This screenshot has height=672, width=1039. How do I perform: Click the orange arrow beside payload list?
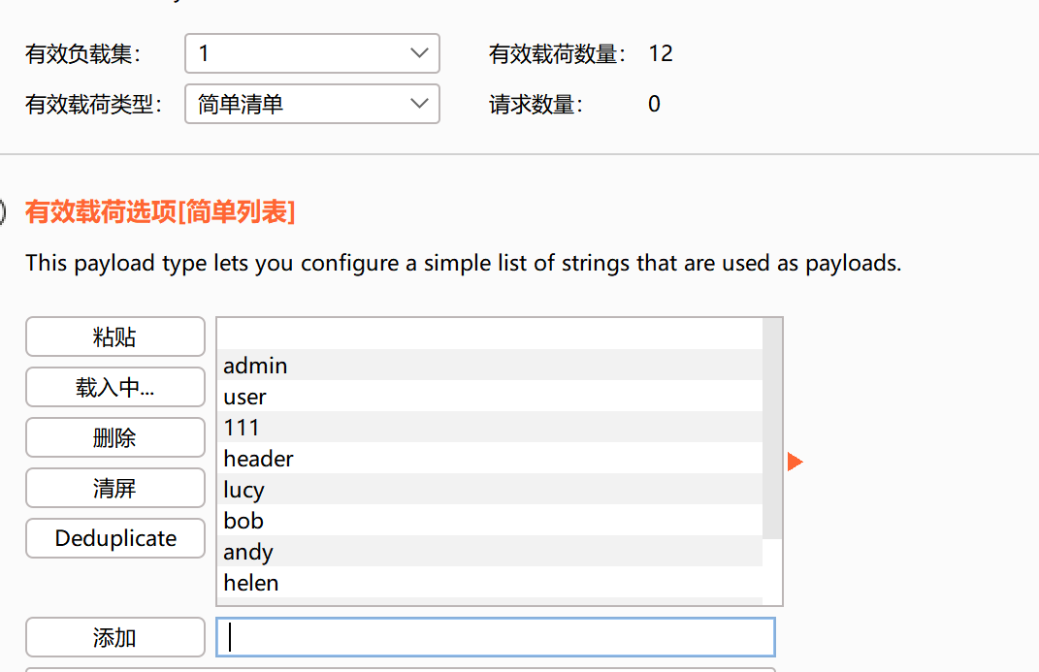click(x=795, y=462)
